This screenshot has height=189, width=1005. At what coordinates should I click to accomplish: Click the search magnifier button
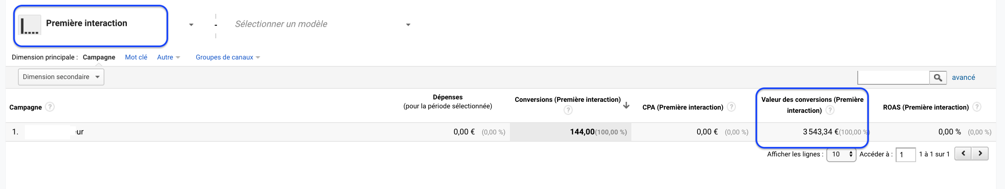938,77
